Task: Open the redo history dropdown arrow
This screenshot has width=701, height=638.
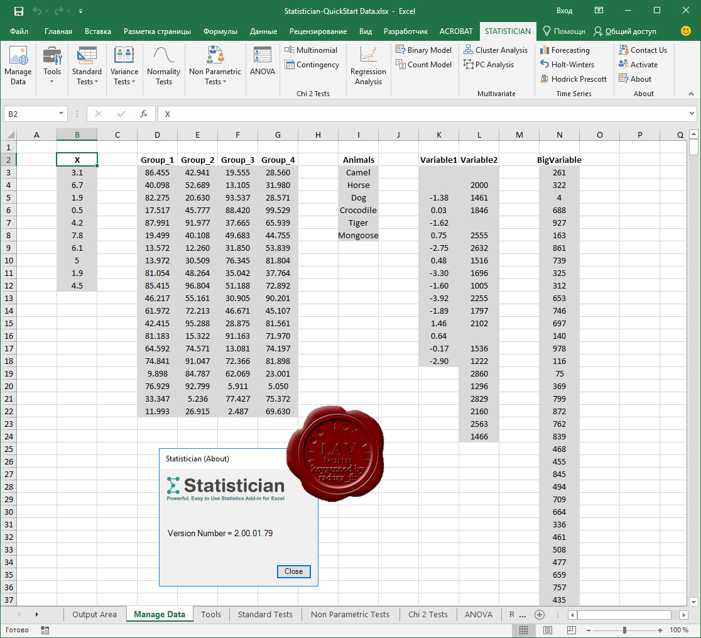Action: [x=68, y=11]
